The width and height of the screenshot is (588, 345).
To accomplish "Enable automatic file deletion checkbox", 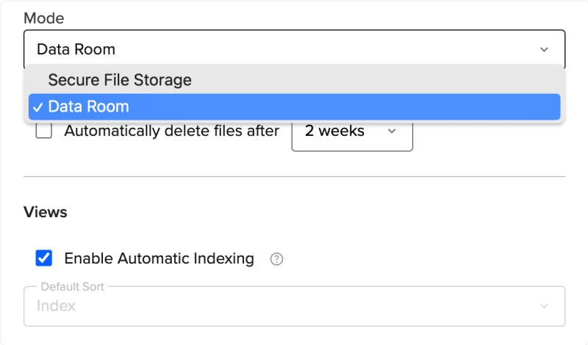I will 44,131.
